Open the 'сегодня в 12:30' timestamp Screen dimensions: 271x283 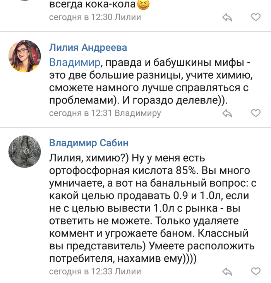(80, 17)
